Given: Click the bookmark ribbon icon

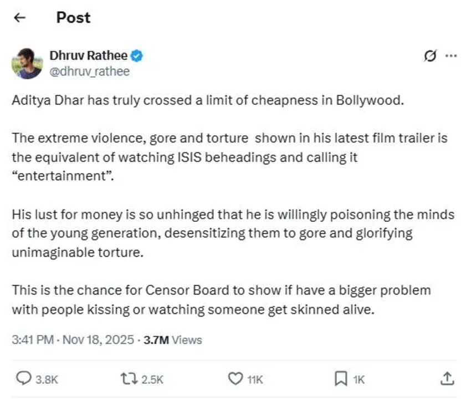Looking at the screenshot, I should (x=341, y=379).
